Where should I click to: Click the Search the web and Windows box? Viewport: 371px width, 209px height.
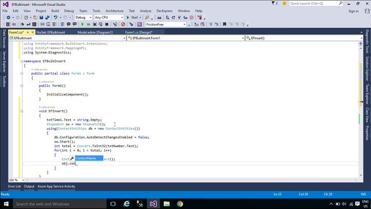[x=60, y=204]
